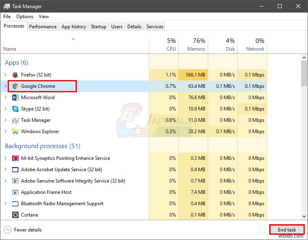Click the vertical scrollbar thumb

(304, 73)
